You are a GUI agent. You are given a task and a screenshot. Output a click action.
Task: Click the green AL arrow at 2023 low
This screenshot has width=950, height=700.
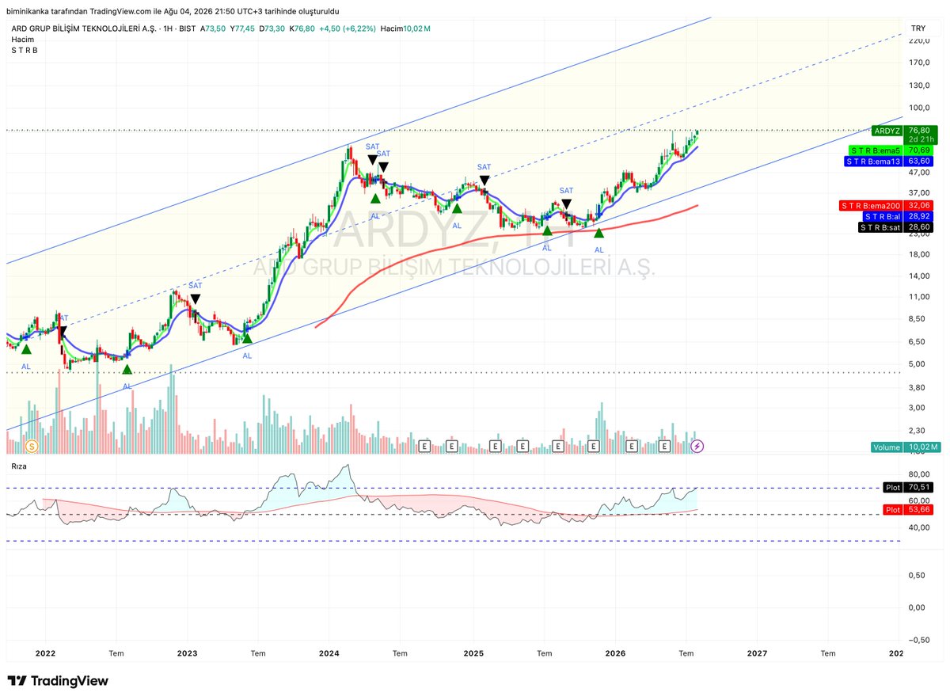[247, 338]
